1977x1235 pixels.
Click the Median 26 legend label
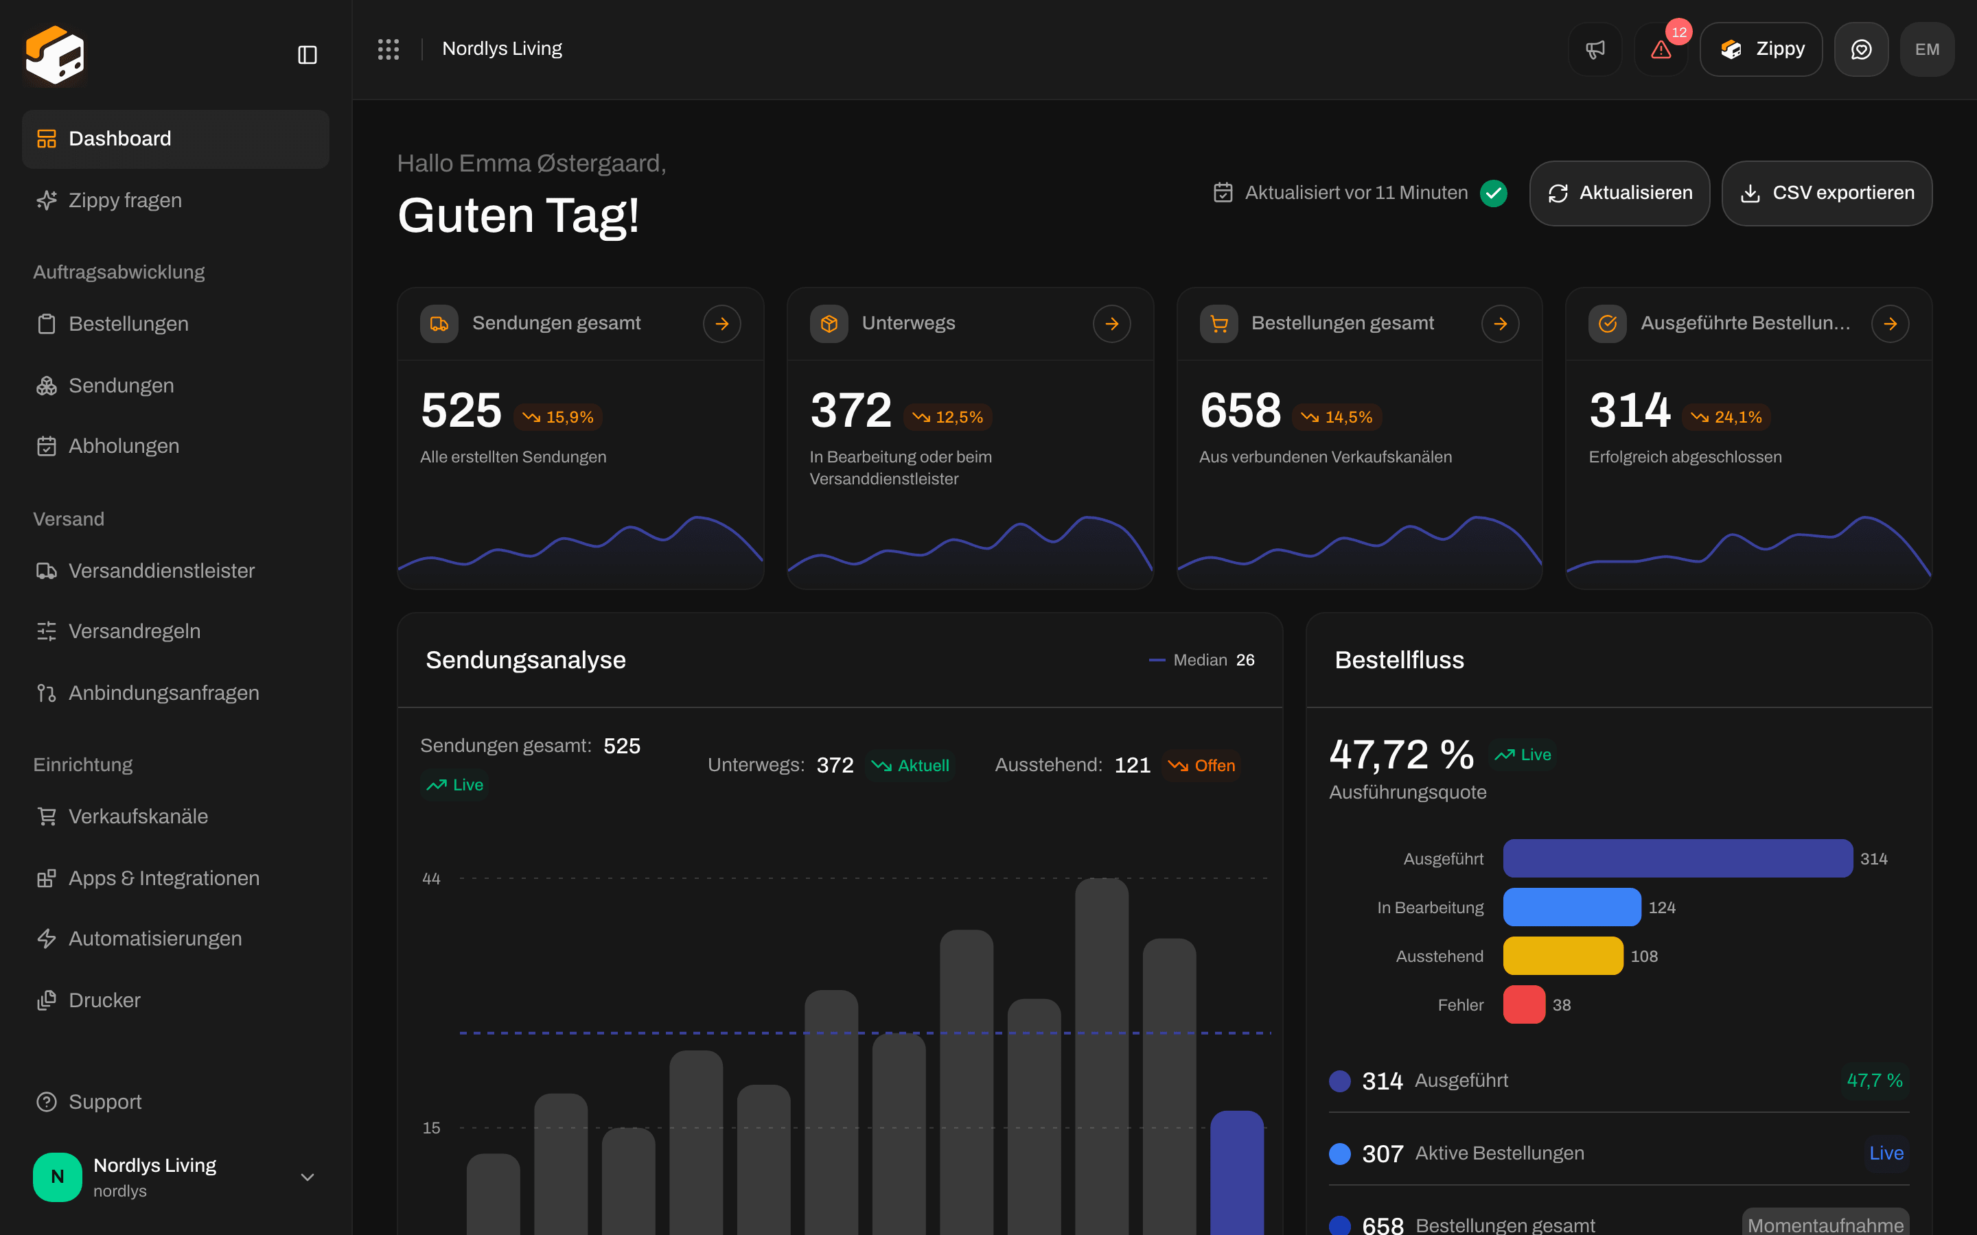tap(1201, 660)
